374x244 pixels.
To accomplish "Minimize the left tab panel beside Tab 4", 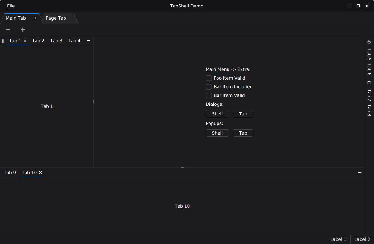I will 89,41.
